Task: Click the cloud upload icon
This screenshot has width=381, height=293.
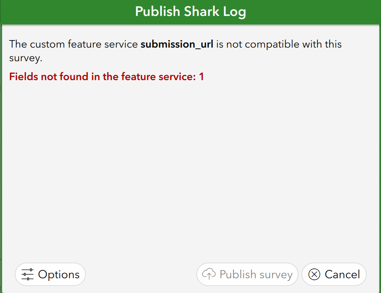Action: pyautogui.click(x=209, y=274)
